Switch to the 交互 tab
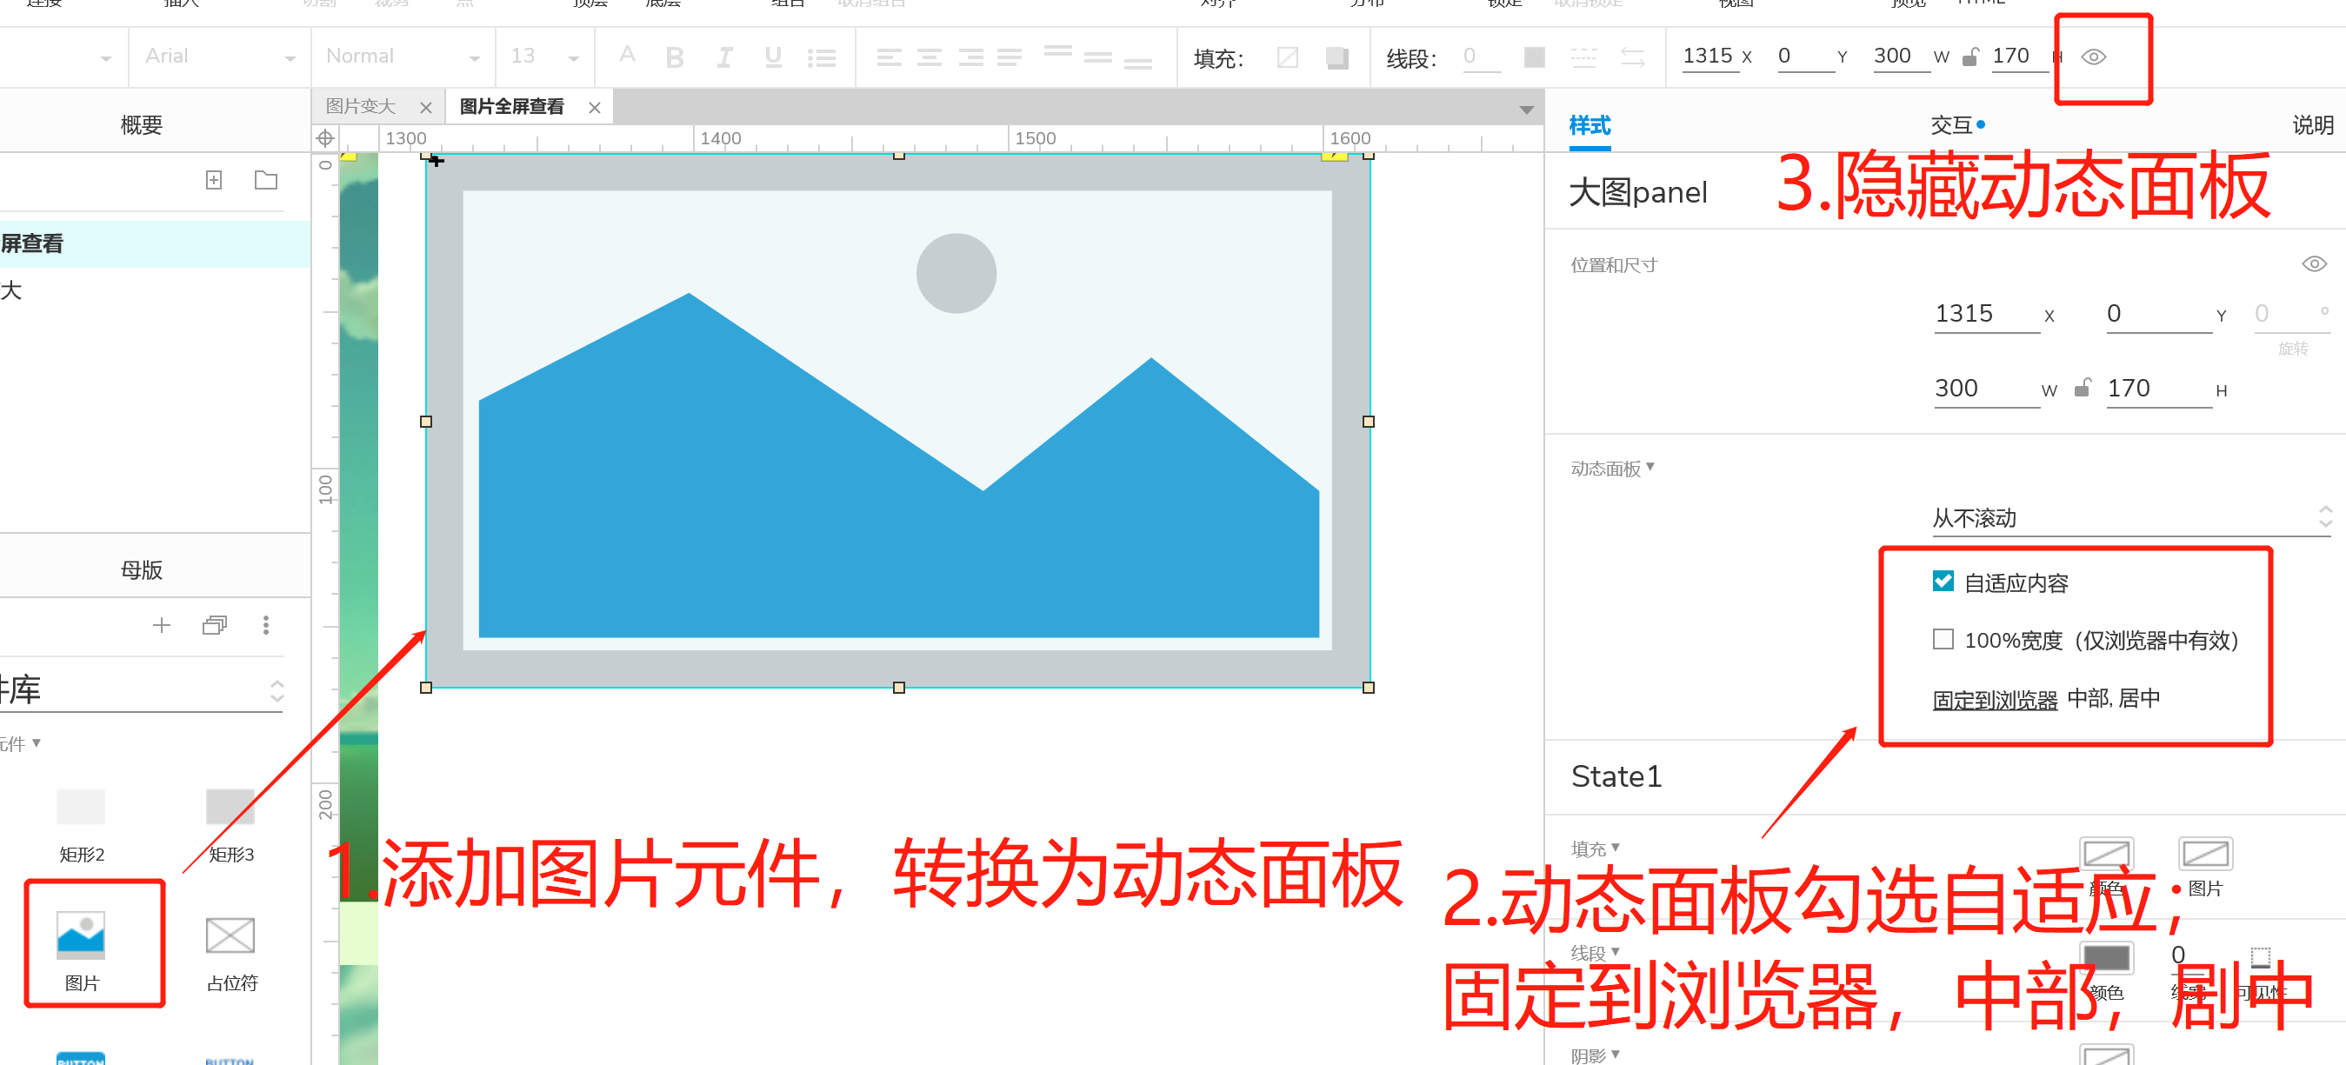The width and height of the screenshot is (2346, 1065). pyautogui.click(x=1950, y=124)
